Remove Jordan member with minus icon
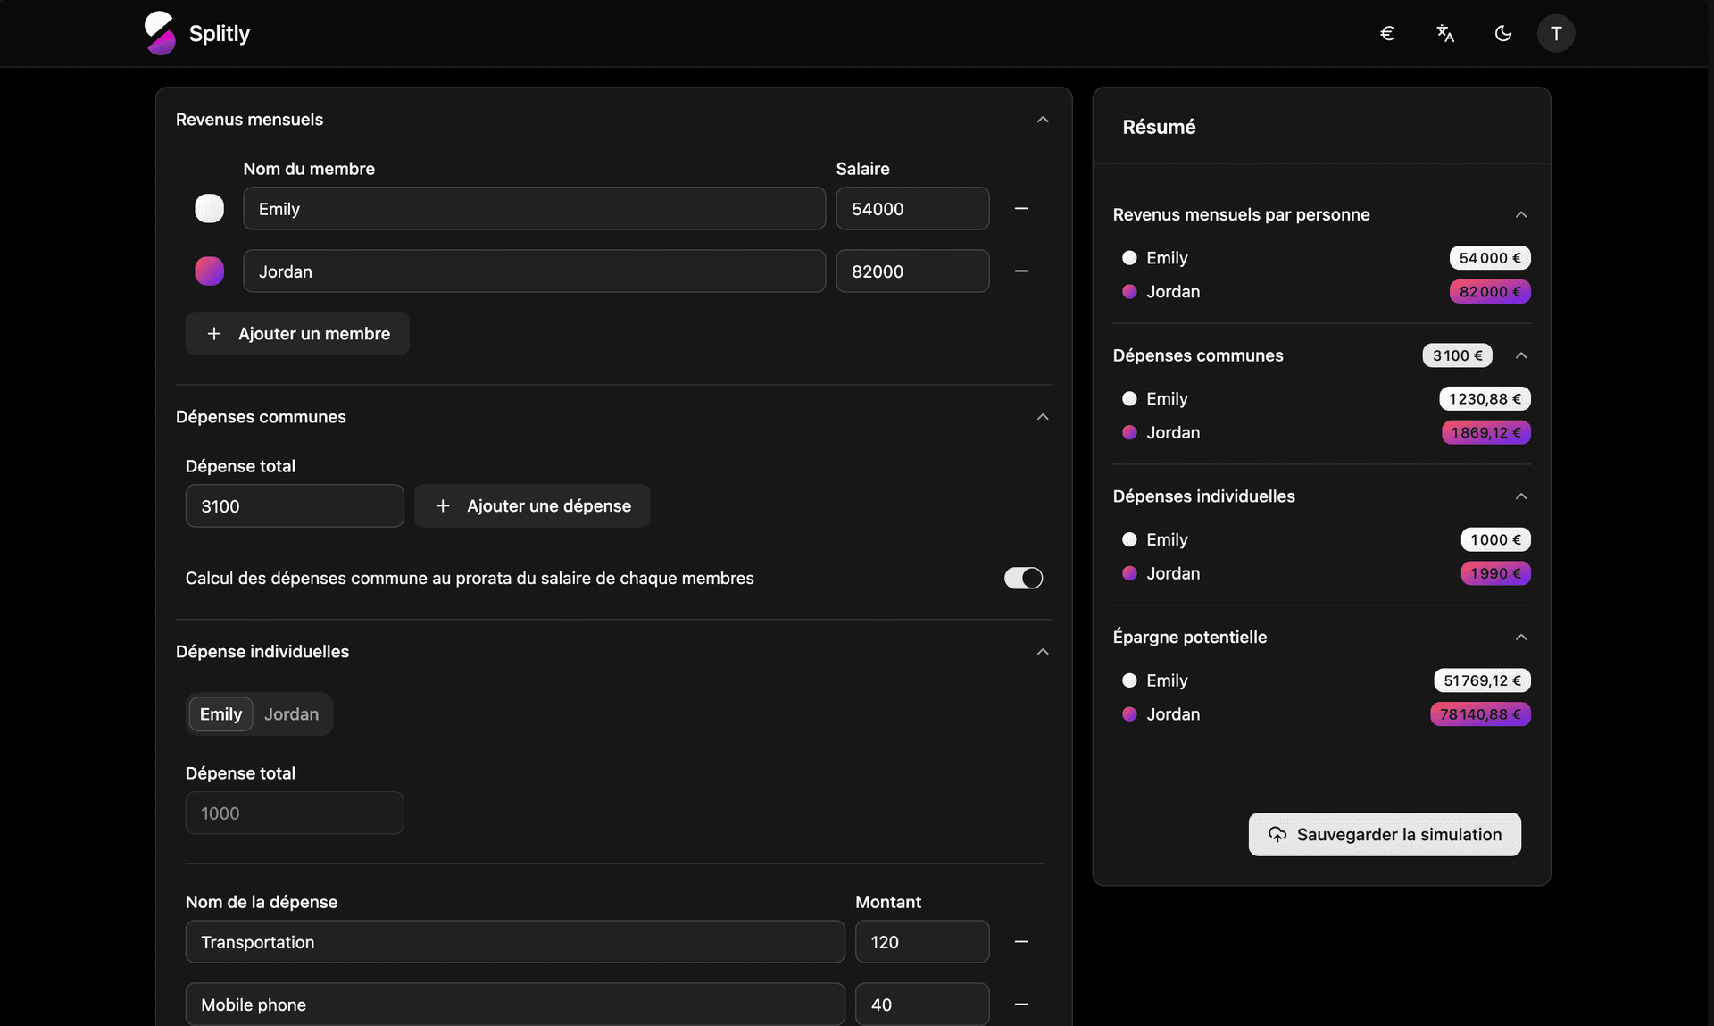The image size is (1714, 1026). 1021,271
